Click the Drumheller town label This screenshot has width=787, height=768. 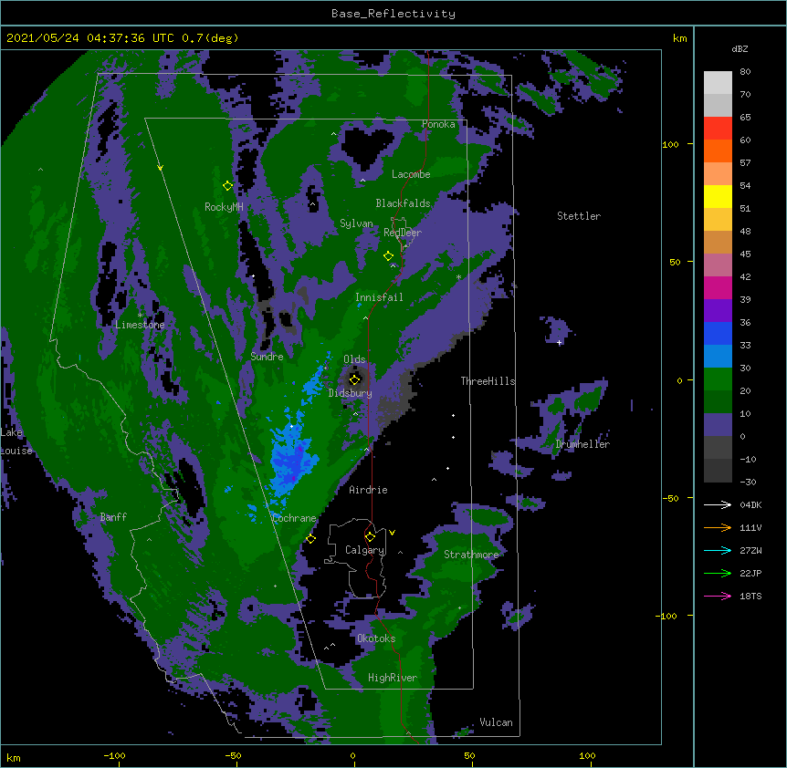[x=582, y=443]
